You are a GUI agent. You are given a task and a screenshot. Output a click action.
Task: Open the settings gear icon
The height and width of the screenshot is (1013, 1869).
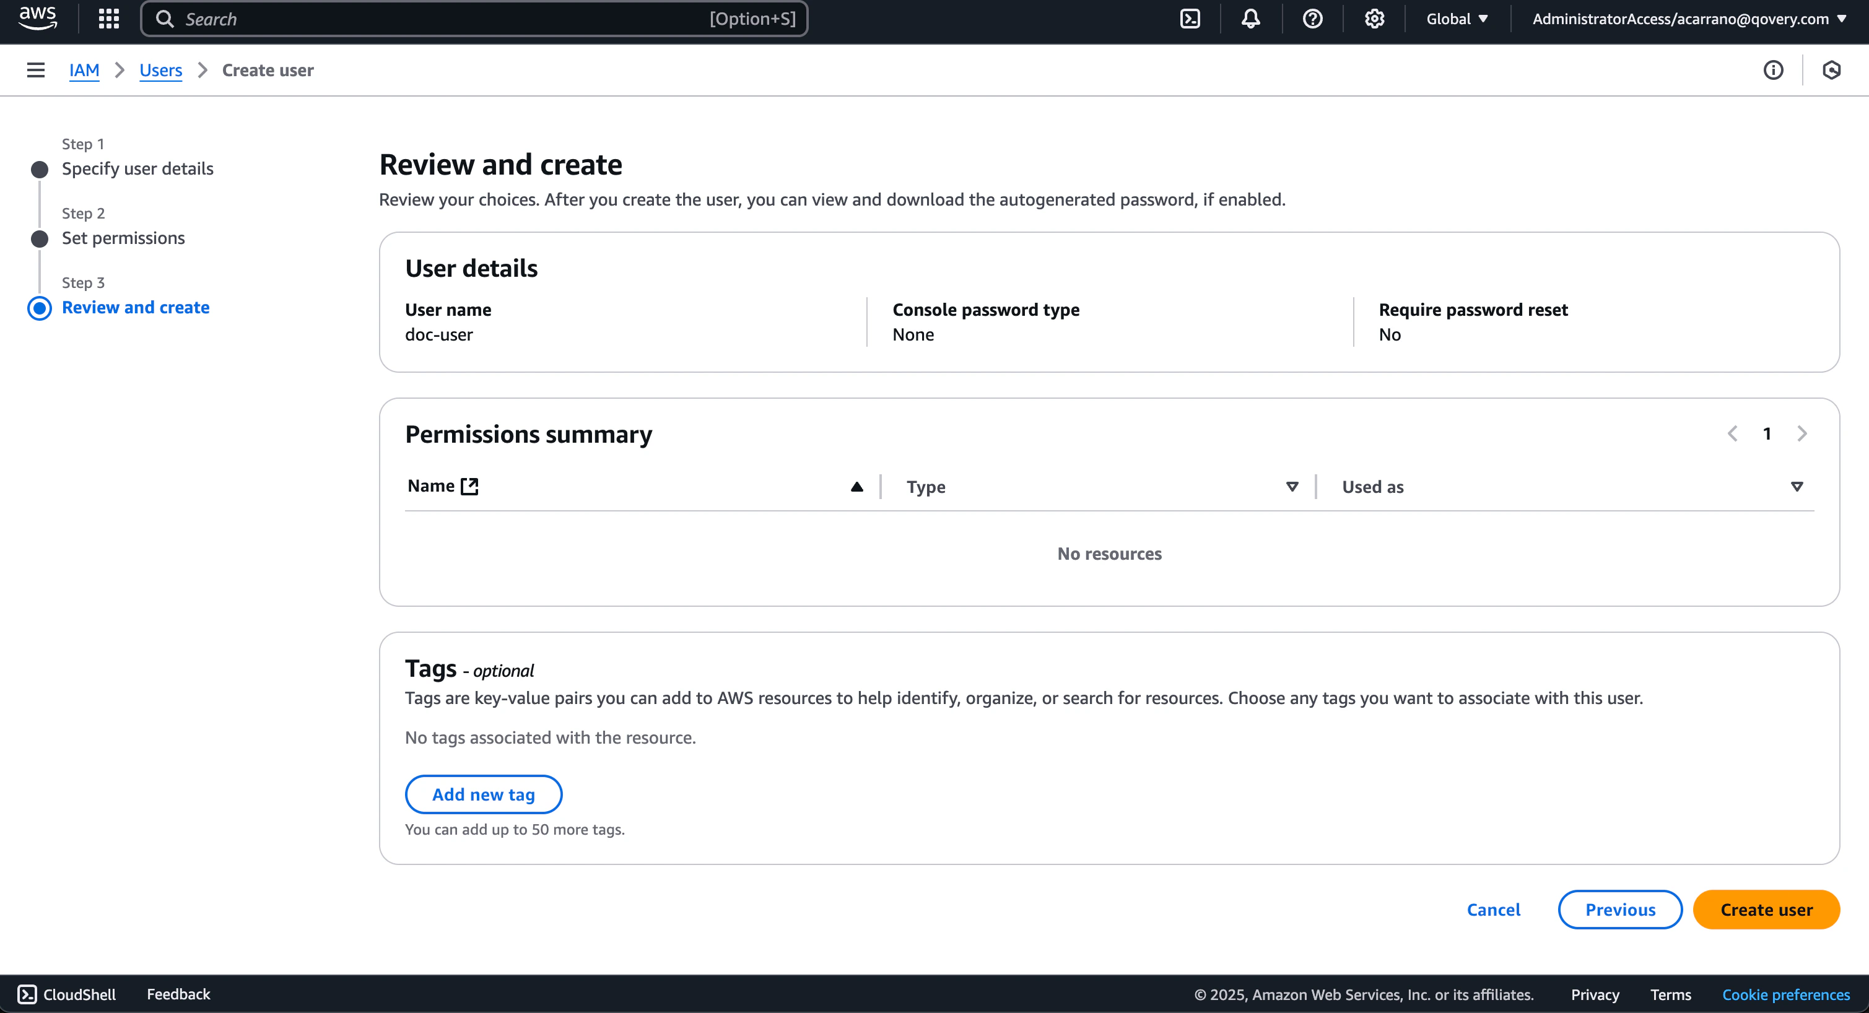1373,18
